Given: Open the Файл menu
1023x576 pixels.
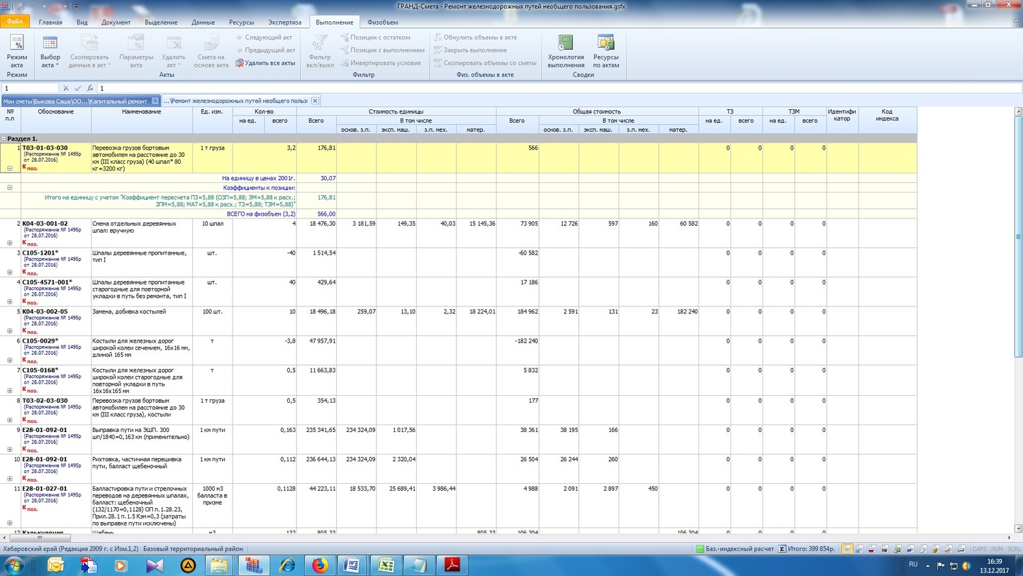Looking at the screenshot, I should [x=14, y=22].
